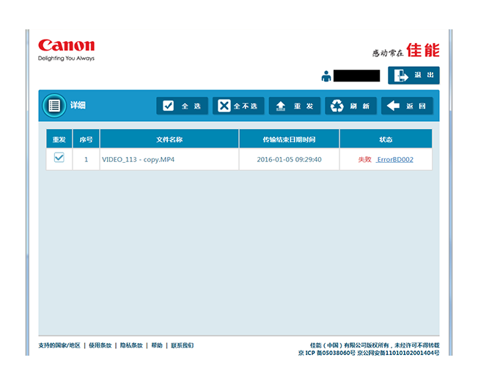
Task: Click the 失败 status text
Action: (x=364, y=159)
